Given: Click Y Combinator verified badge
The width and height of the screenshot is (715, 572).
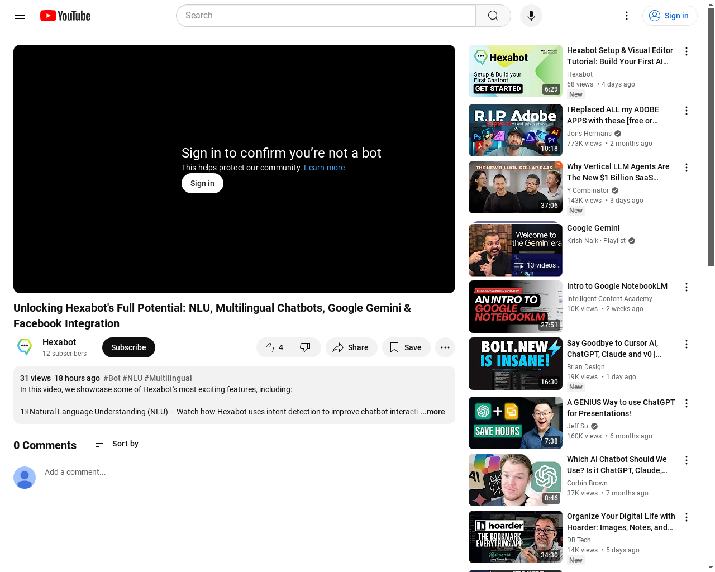Looking at the screenshot, I should (615, 190).
